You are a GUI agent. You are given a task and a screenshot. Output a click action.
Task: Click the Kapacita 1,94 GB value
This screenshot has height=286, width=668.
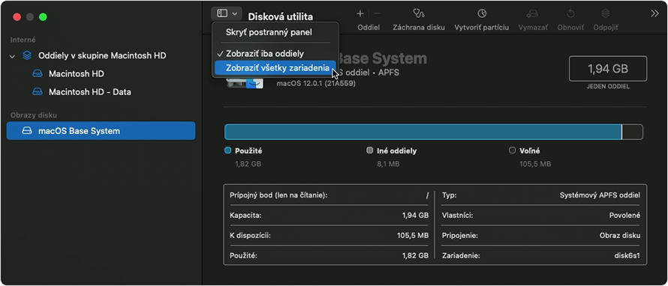tap(415, 216)
